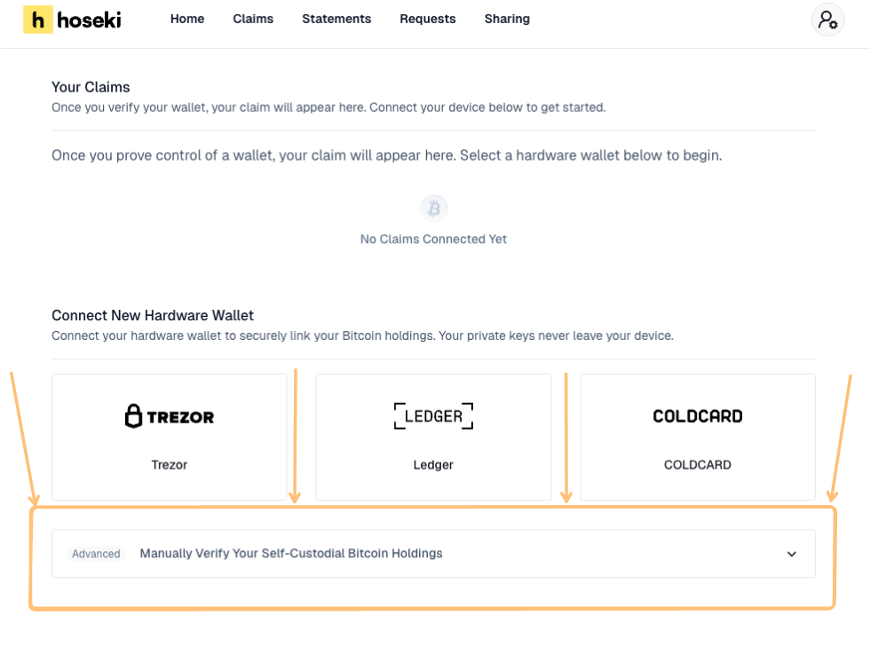Expand the manual verification chevron arrow
This screenshot has width=870, height=647.
792,554
